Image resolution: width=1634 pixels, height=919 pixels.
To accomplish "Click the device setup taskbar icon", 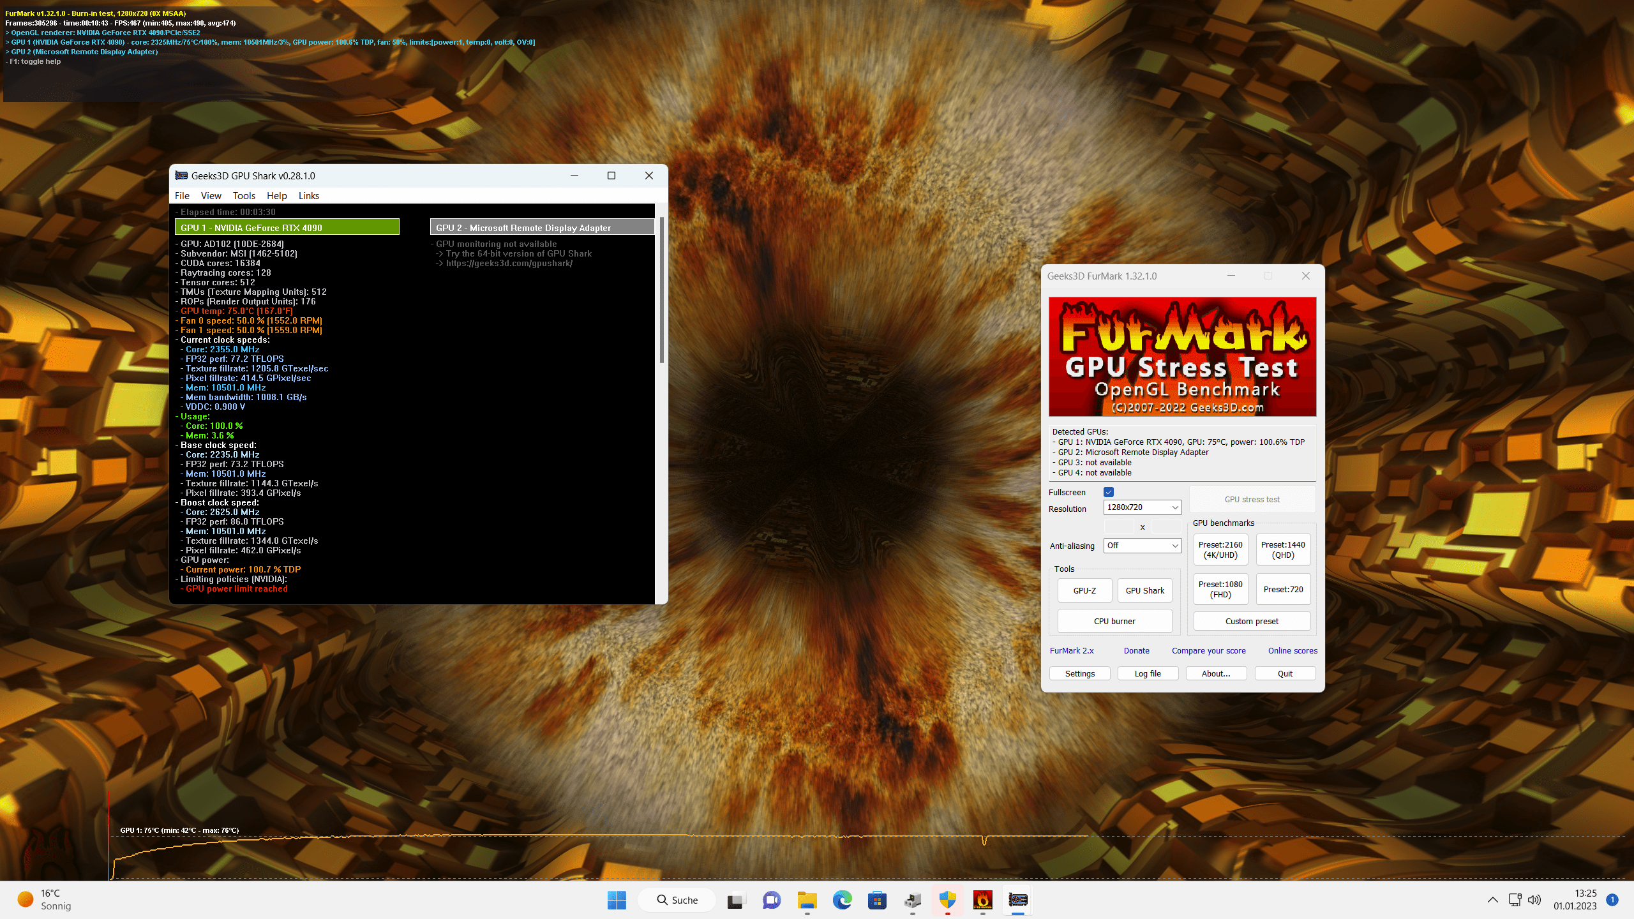I will [x=913, y=900].
